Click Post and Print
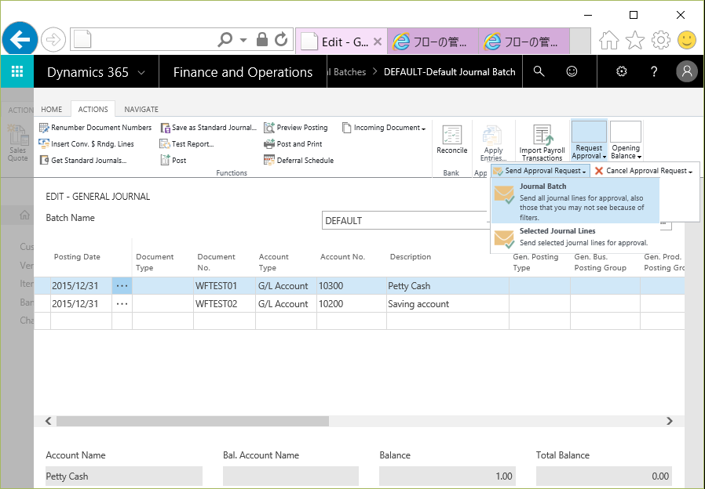 293,143
